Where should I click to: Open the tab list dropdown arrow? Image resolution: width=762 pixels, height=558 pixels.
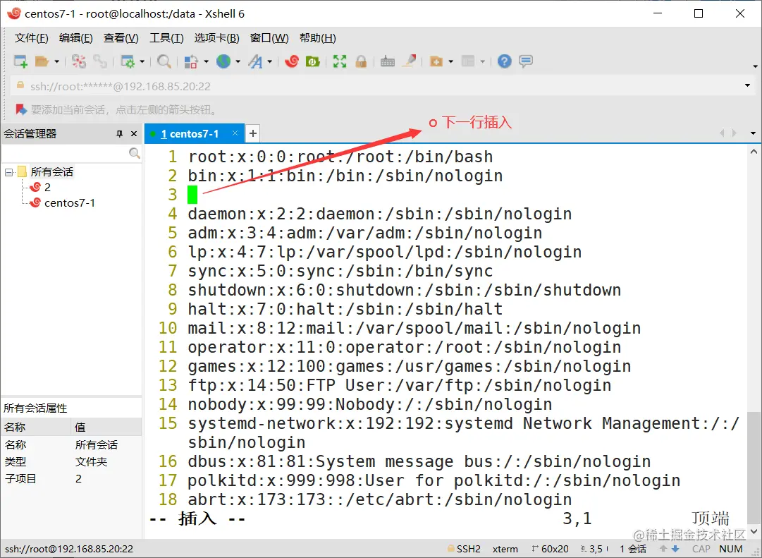[x=753, y=133]
